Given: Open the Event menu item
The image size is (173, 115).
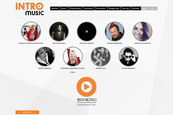Looking at the screenshot, I should click(x=64, y=8).
